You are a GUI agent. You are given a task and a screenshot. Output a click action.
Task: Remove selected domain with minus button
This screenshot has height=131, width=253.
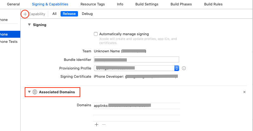[104, 125]
